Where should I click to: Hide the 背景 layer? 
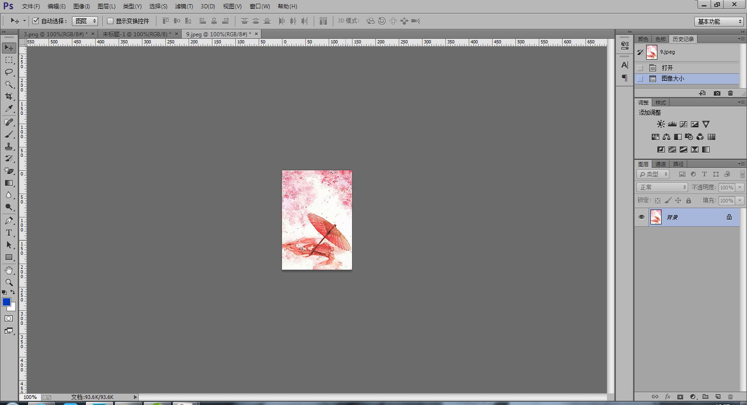tap(641, 217)
